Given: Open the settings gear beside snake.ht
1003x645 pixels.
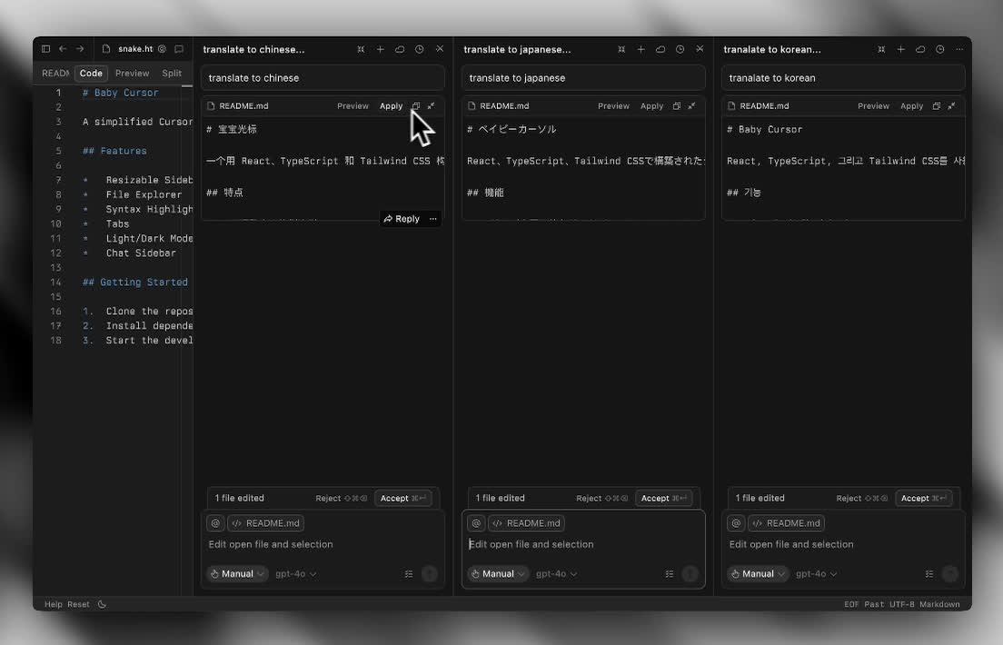Looking at the screenshot, I should pyautogui.click(x=164, y=48).
